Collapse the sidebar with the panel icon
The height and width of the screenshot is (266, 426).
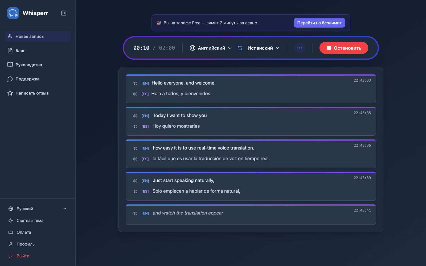point(64,13)
